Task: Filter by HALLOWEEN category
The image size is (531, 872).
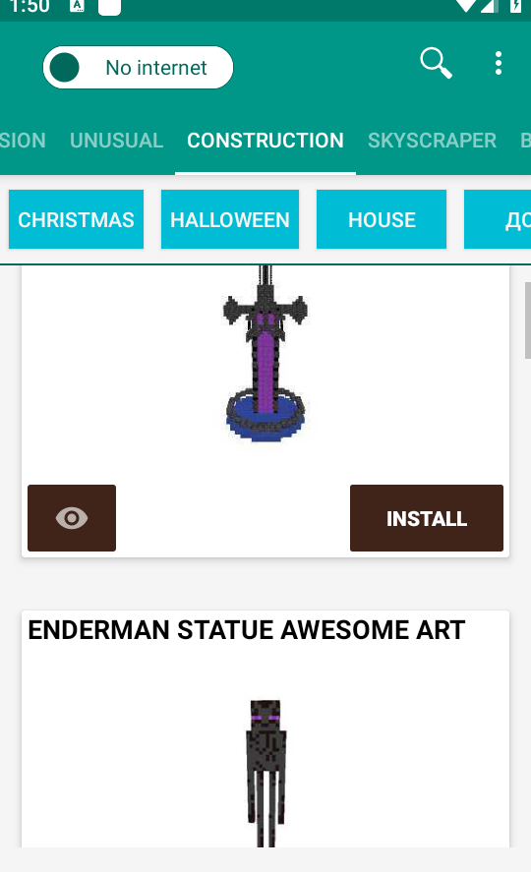Action: 230,219
